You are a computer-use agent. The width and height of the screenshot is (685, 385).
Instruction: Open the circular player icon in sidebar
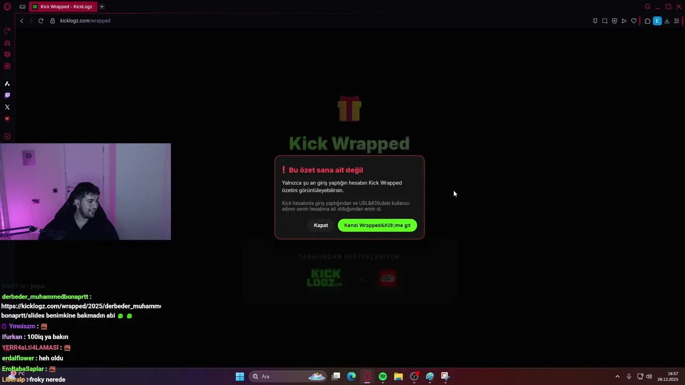[x=7, y=136]
